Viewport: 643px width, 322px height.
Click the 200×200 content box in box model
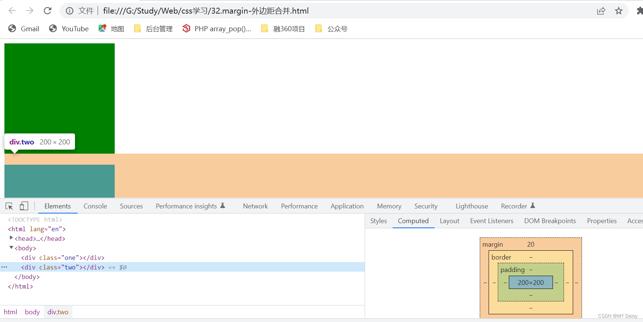click(531, 282)
